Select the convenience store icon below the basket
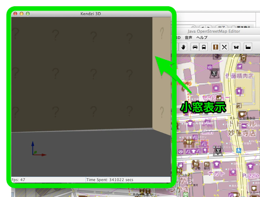Viewport: 260px width, 197px height. tap(214, 73)
